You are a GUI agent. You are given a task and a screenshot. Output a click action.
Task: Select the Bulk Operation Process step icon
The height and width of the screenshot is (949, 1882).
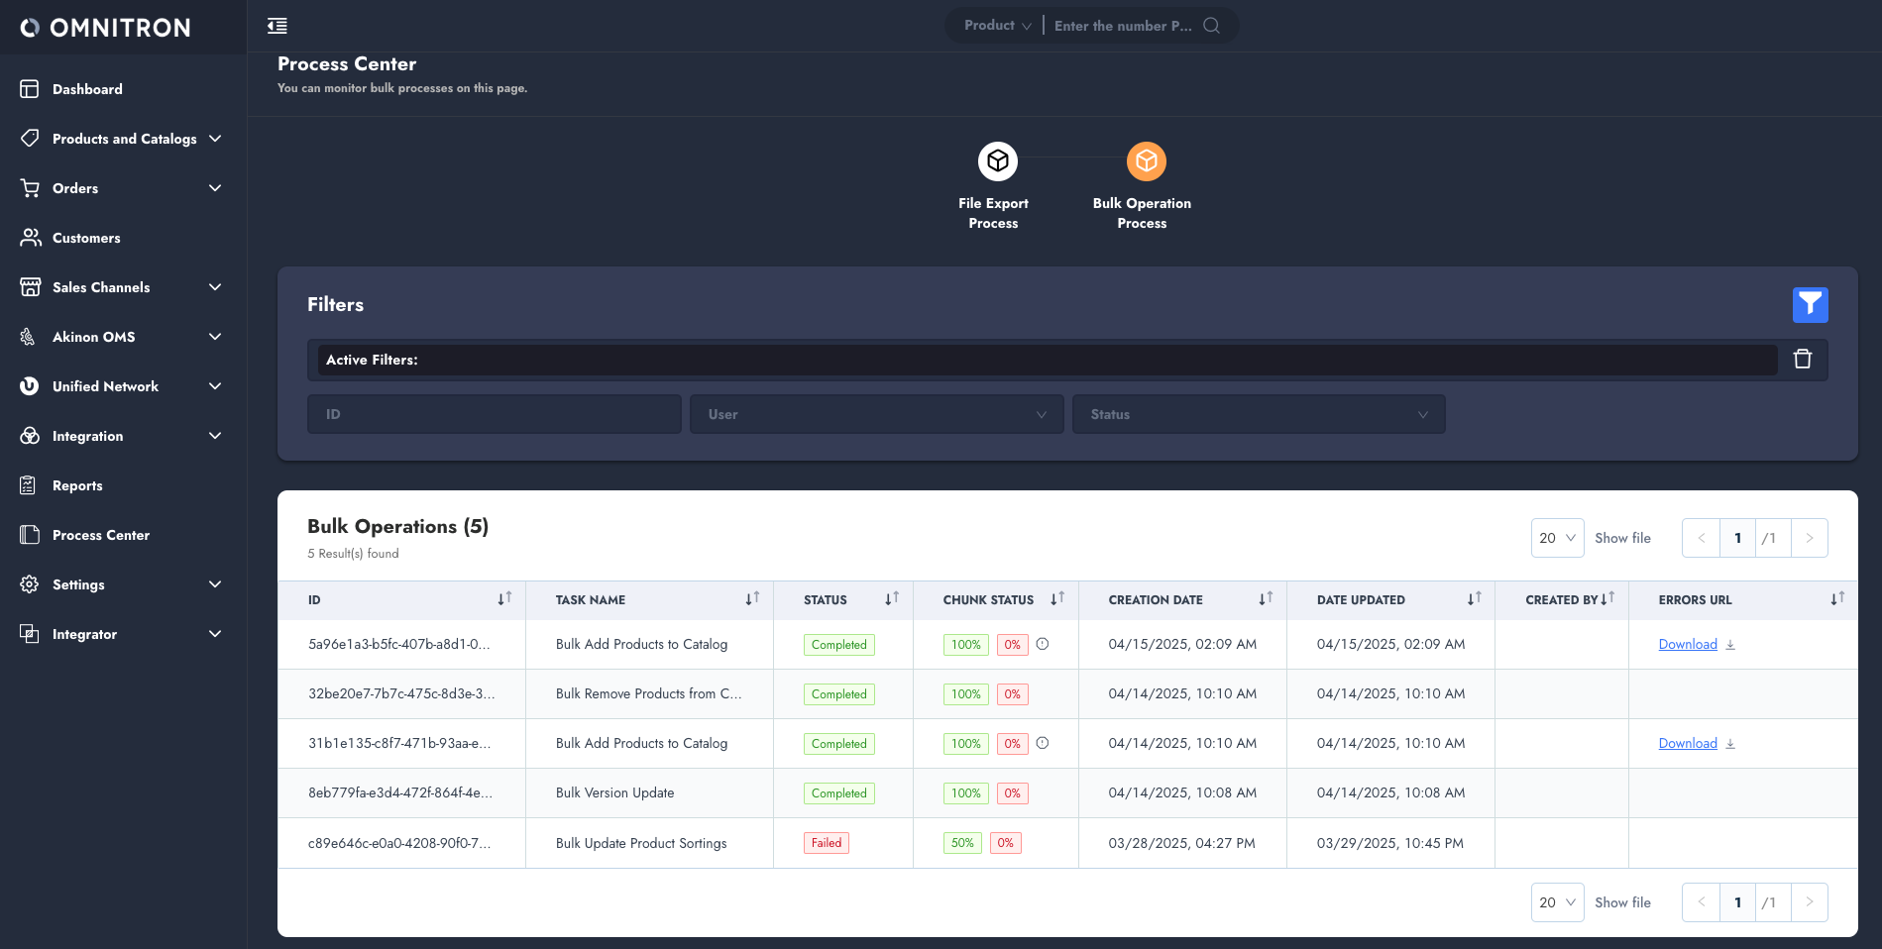1146,160
